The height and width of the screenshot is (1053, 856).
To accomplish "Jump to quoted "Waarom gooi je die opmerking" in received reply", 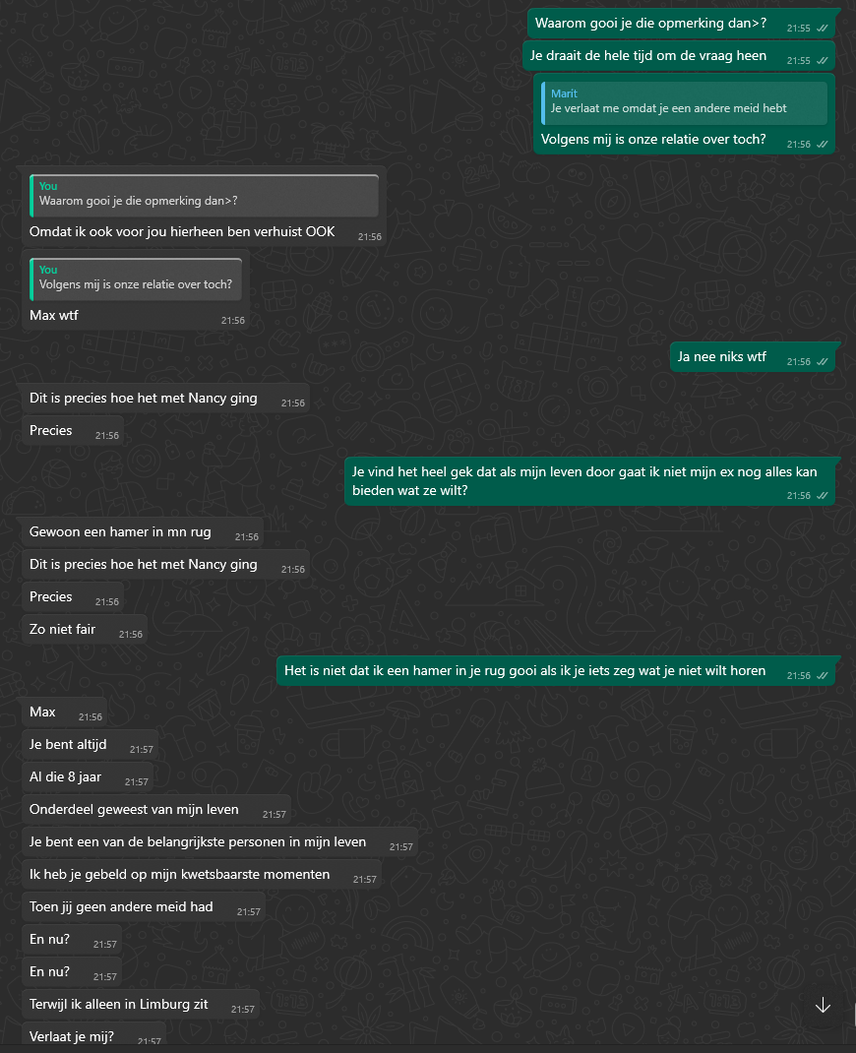I will click(205, 195).
